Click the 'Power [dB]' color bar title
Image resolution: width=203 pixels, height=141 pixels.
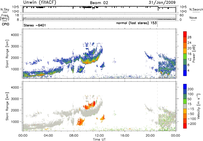[194, 54]
